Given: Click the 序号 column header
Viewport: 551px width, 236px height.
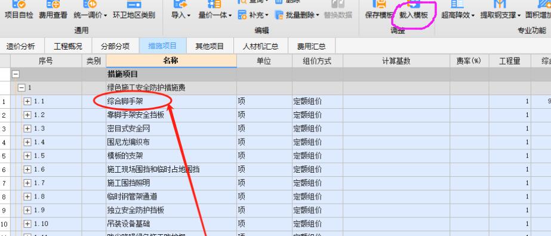Looking at the screenshot, I should 46,61.
